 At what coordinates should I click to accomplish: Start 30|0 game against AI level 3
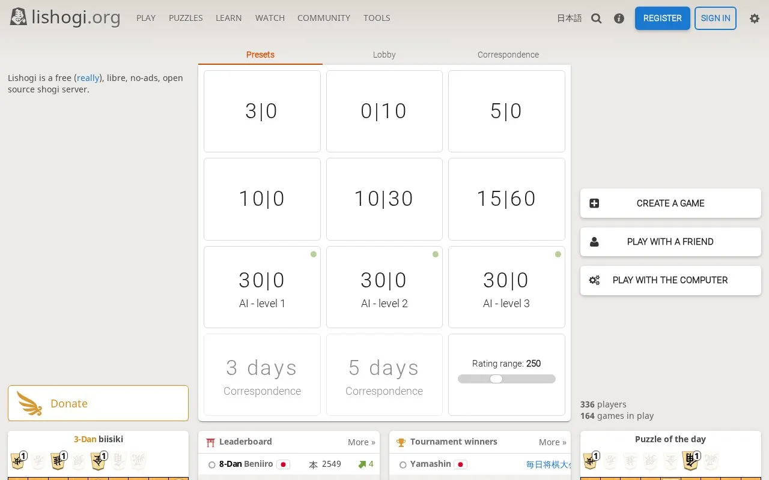[x=506, y=287]
